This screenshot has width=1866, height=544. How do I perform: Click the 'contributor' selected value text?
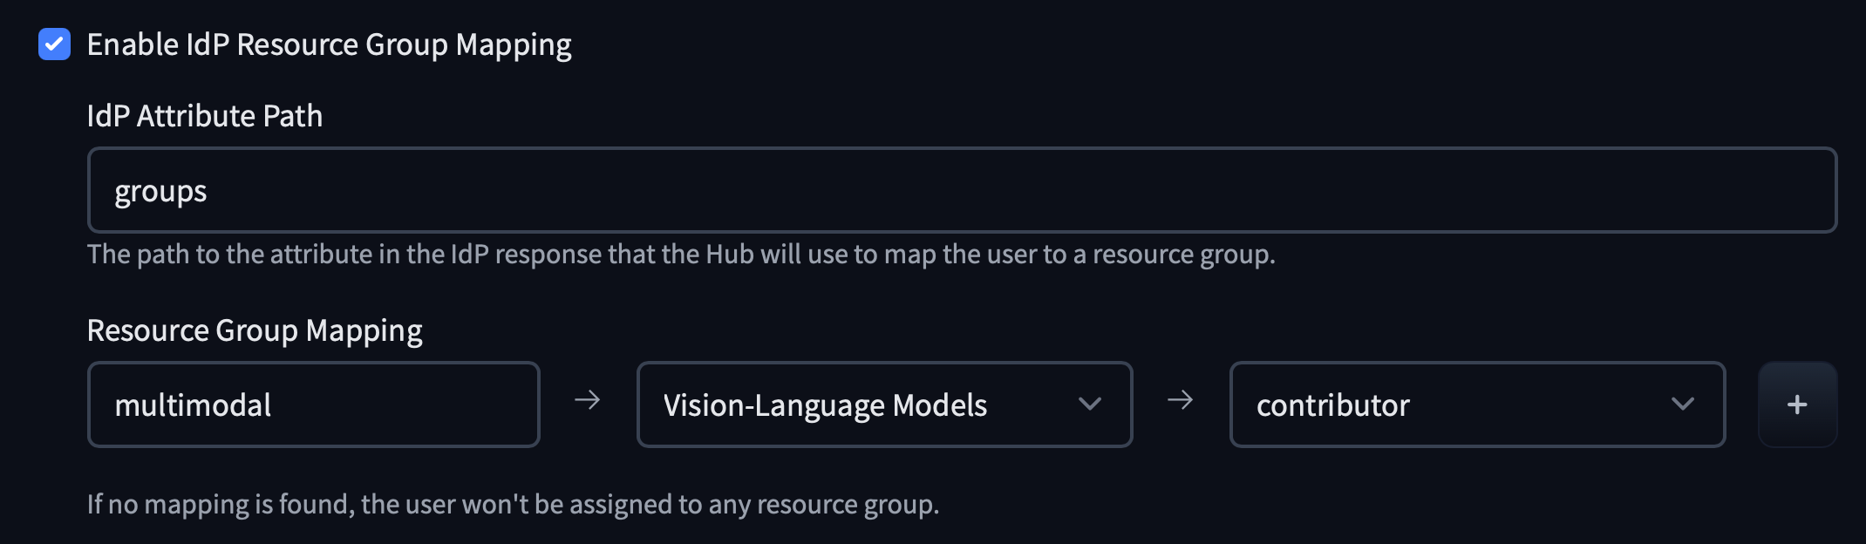(x=1332, y=405)
